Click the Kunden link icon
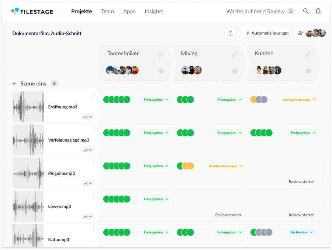The image size is (332, 250). coord(308,54)
